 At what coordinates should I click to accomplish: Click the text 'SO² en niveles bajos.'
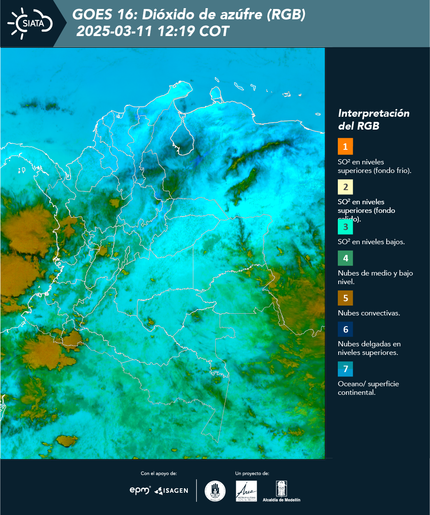pos(371,242)
